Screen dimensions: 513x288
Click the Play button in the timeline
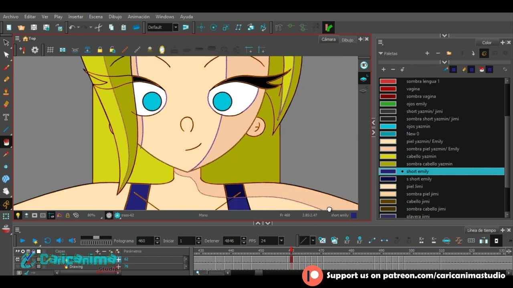(22, 241)
